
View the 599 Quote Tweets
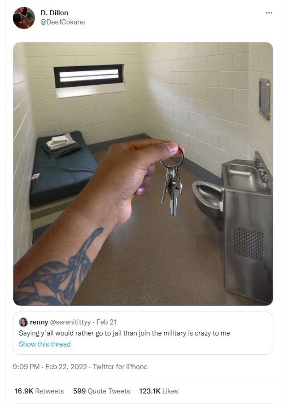(102, 391)
